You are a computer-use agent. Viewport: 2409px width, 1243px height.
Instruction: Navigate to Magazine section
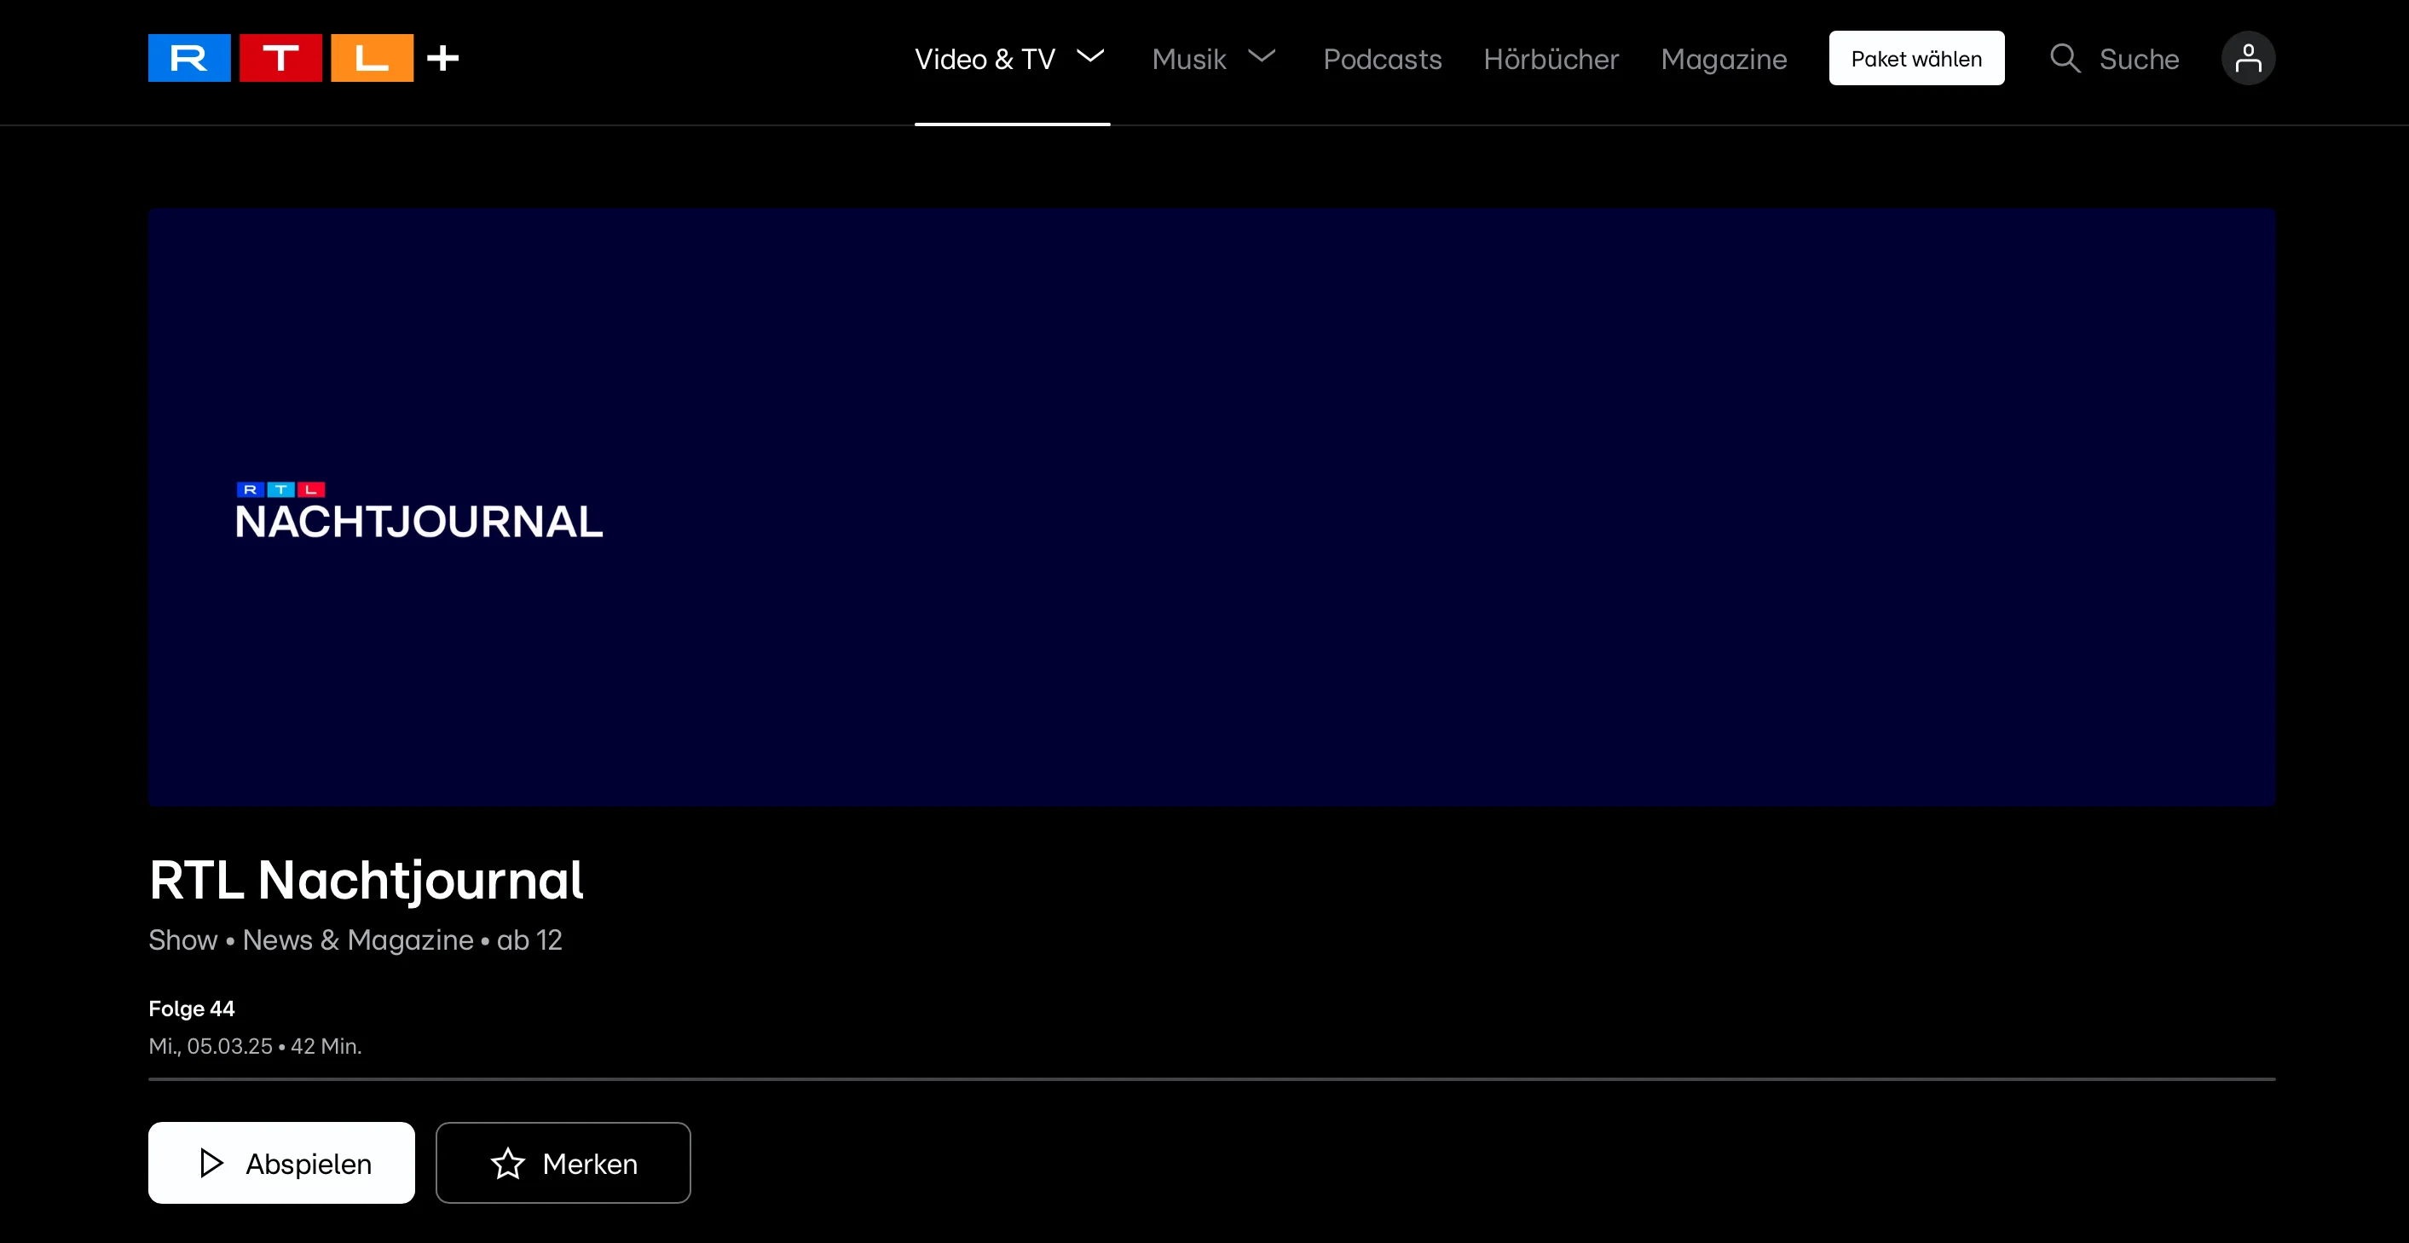1724,59
